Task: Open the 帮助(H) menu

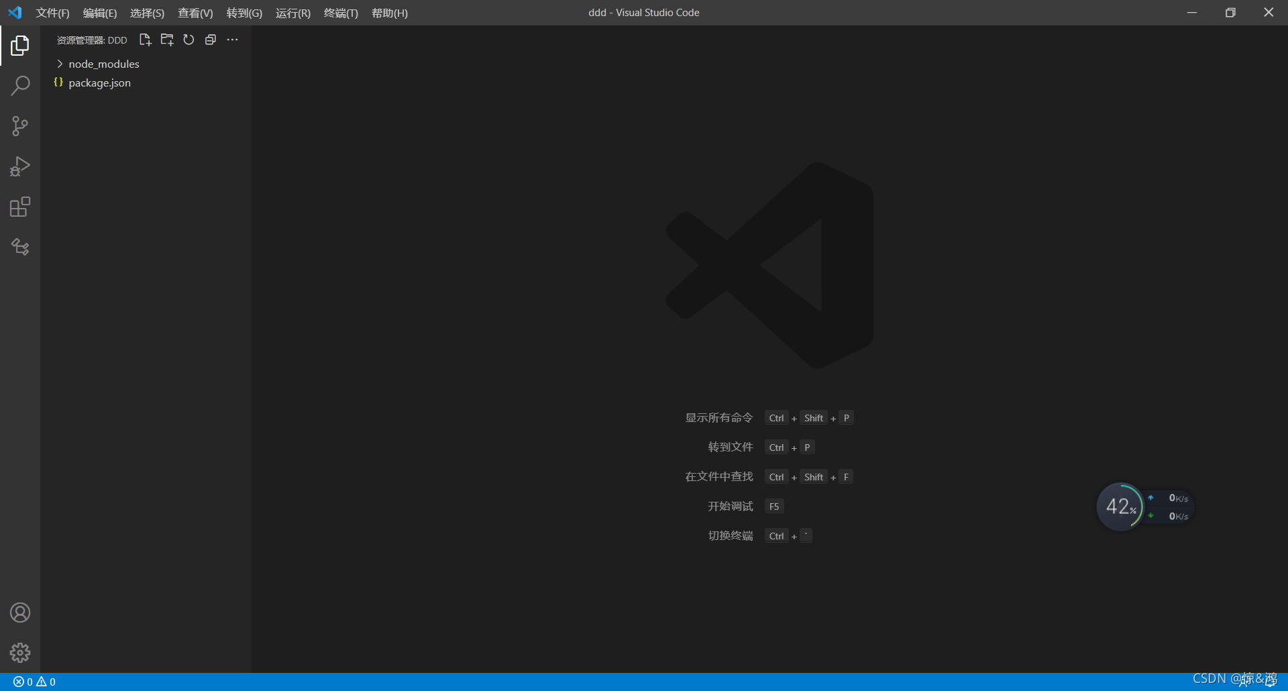Action: pyautogui.click(x=390, y=13)
